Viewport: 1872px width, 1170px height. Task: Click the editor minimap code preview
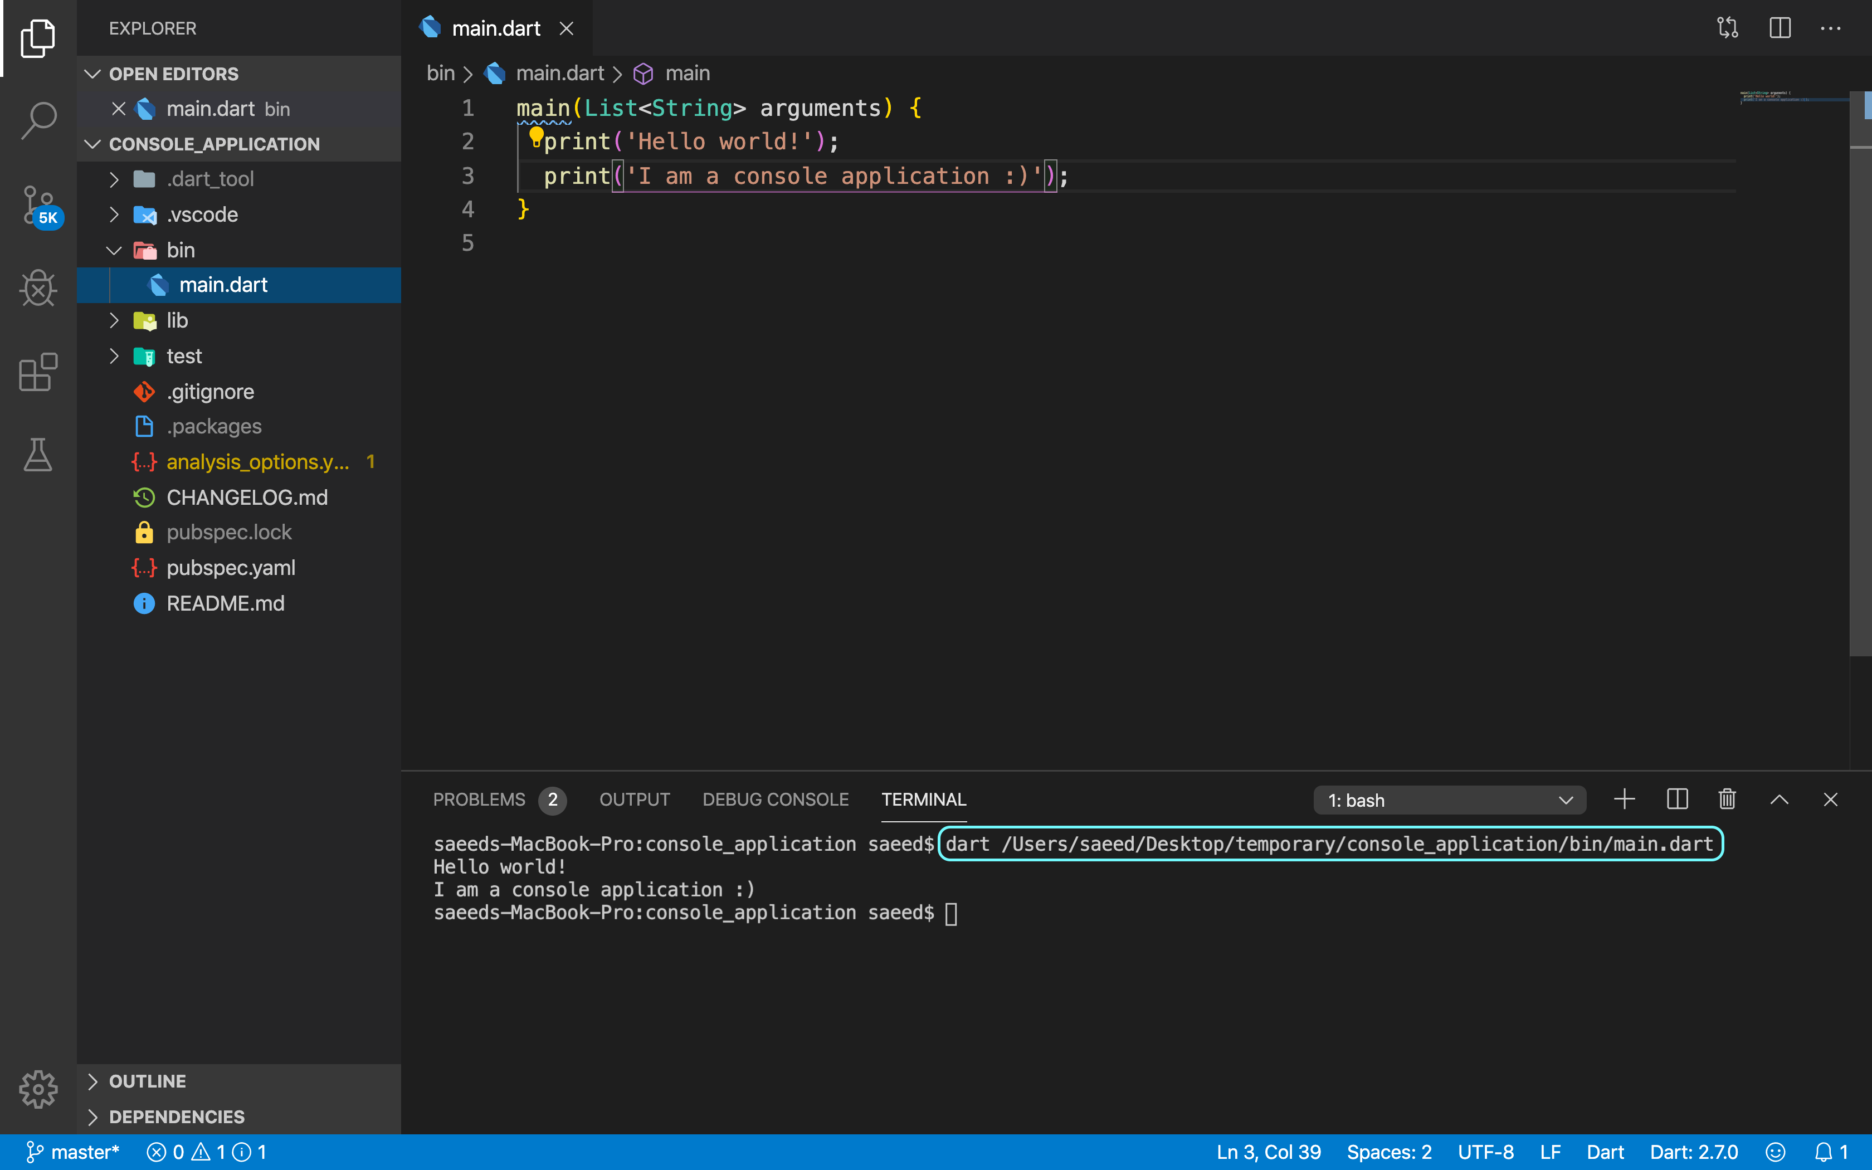pyautogui.click(x=1775, y=98)
